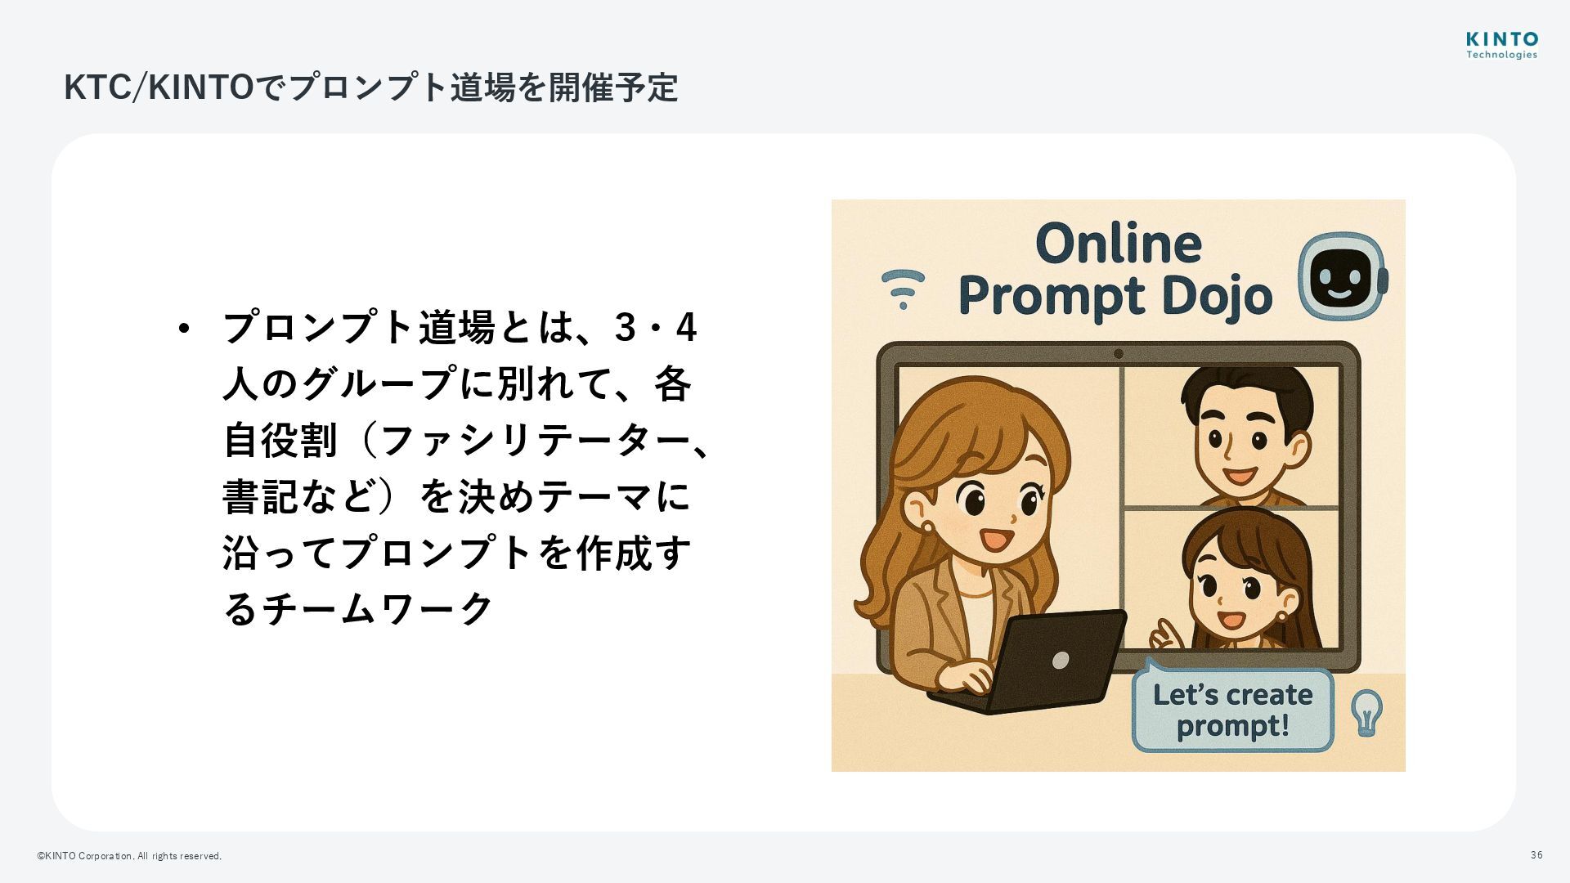This screenshot has height=883, width=1570.
Task: Click the black laptop in the illustration
Action: 1029,661
